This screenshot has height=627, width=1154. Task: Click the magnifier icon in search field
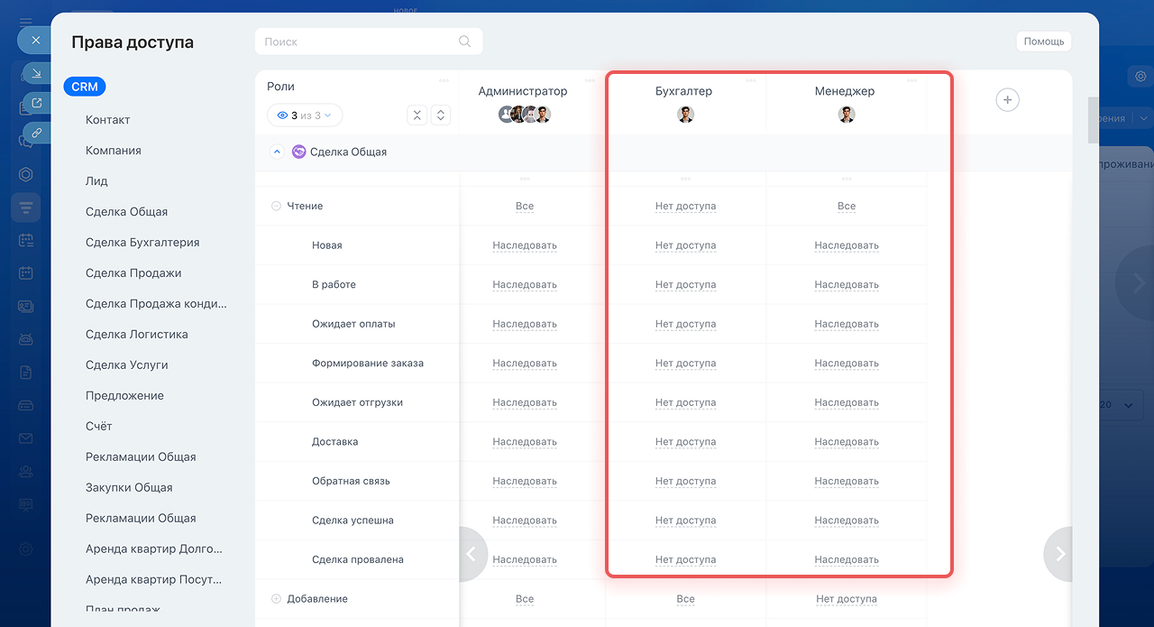coord(464,41)
